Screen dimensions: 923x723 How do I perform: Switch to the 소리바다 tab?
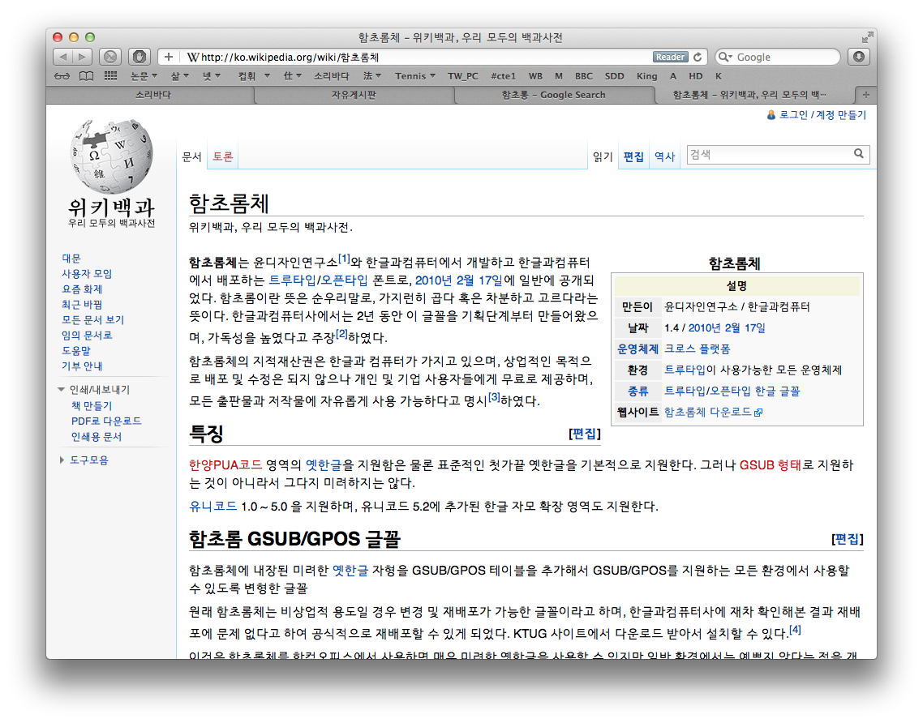[x=153, y=95]
